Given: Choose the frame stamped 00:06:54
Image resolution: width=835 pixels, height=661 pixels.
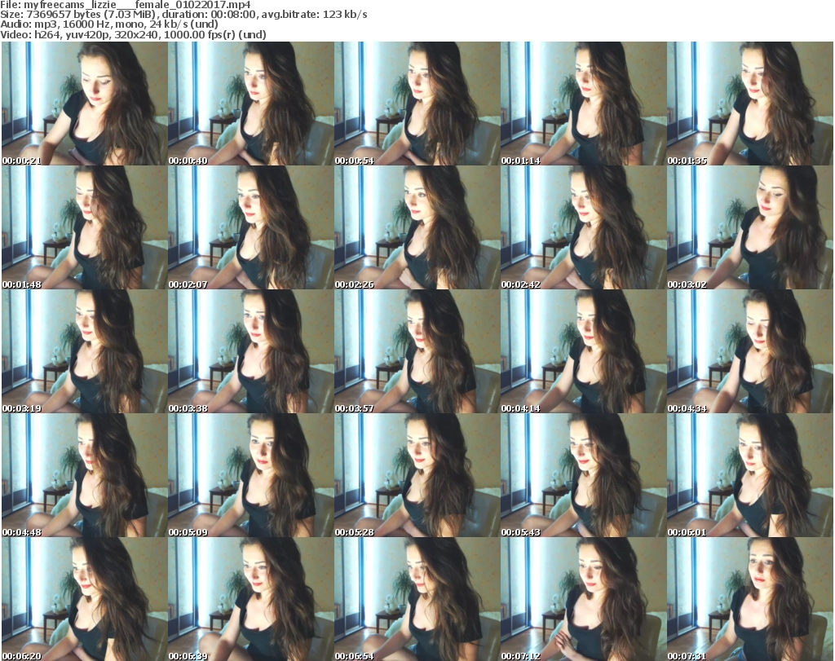Looking at the screenshot, I should coord(417,599).
